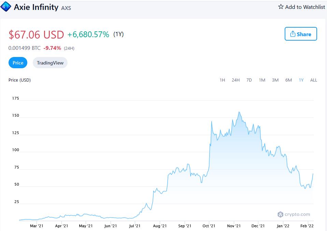Click the (1Y) period label beside price change
Image resolution: width=327 pixels, height=231 pixels.
point(118,34)
